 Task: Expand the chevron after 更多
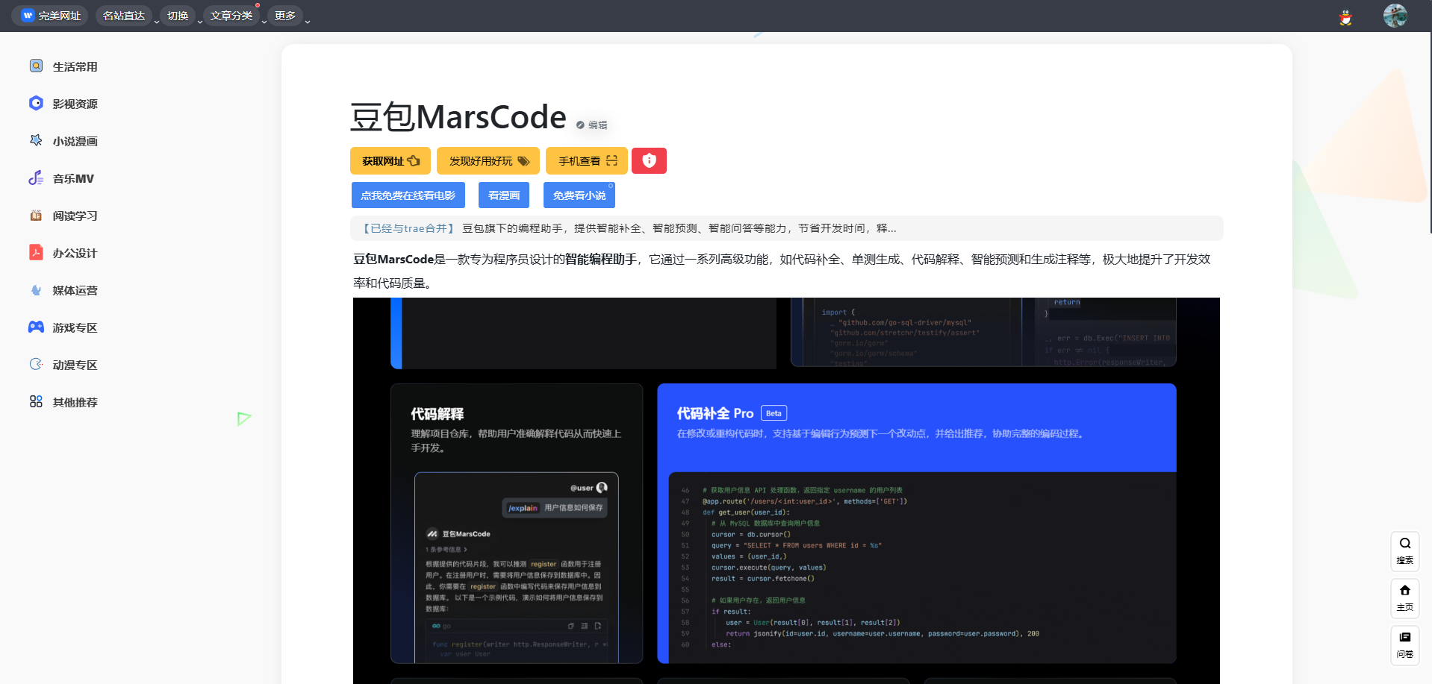[x=308, y=22]
